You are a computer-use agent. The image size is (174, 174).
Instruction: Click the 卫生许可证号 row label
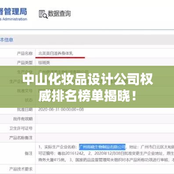(x=21, y=128)
